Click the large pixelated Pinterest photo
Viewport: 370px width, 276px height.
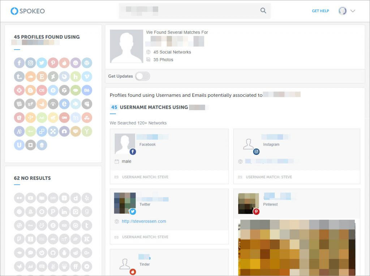297,247
